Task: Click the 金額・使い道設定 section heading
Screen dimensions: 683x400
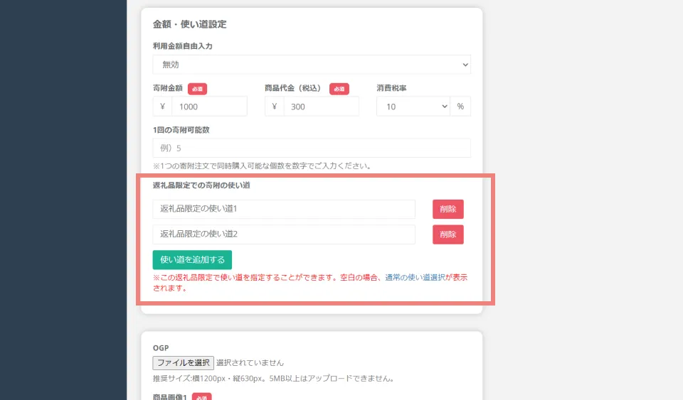Action: pos(189,24)
